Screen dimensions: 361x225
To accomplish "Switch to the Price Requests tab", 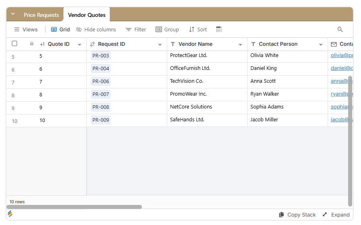I will click(41, 15).
